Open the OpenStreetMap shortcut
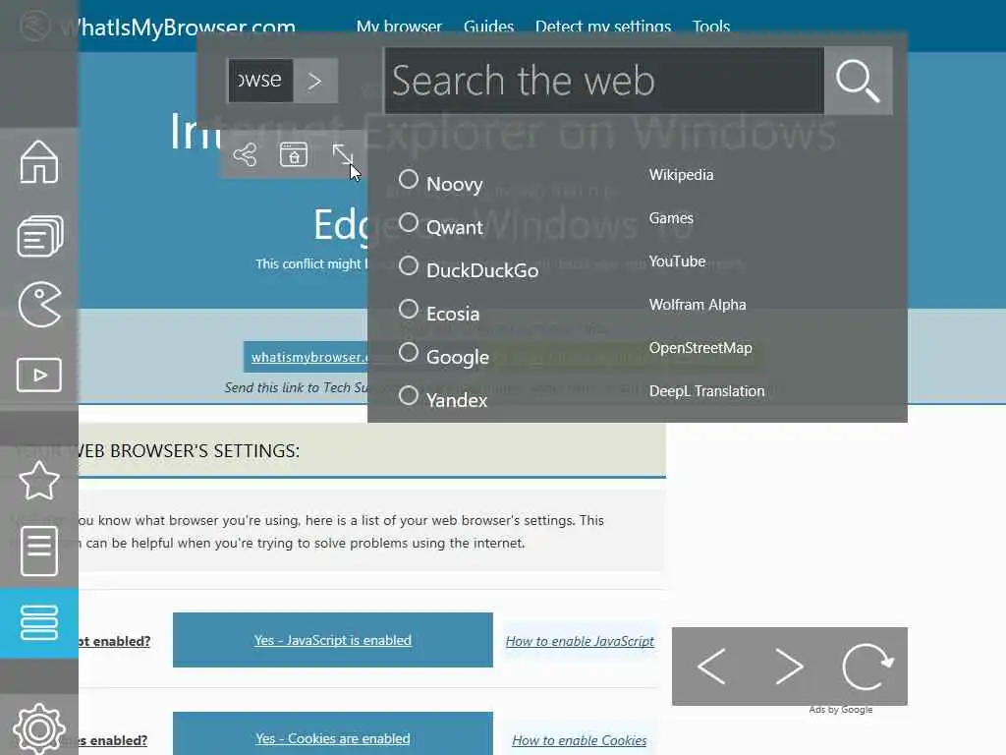 tap(700, 348)
